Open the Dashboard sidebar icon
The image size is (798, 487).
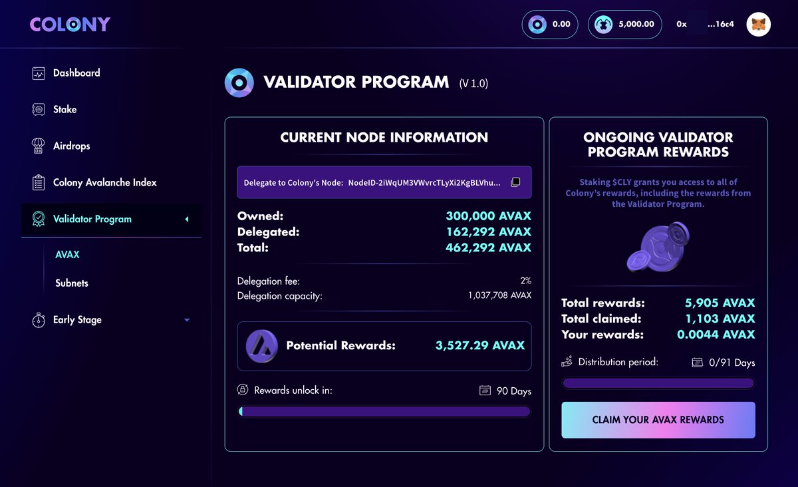(x=39, y=73)
